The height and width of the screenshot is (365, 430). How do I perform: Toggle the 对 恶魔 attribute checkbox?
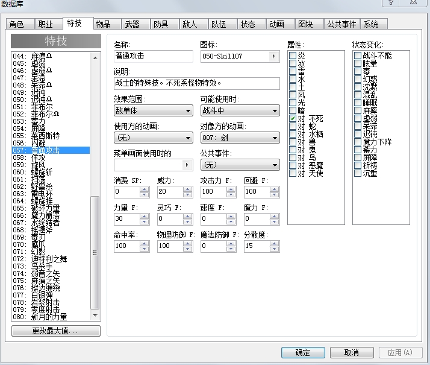tap(293, 165)
